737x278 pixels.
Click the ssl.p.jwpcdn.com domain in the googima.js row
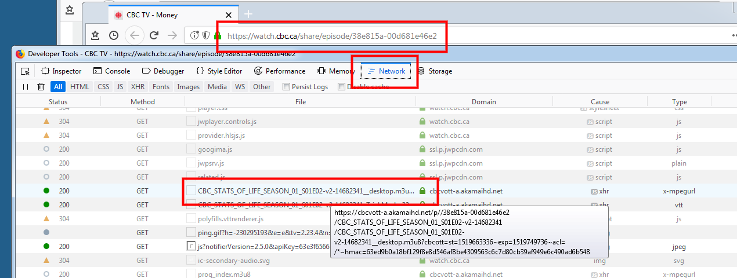coord(456,149)
